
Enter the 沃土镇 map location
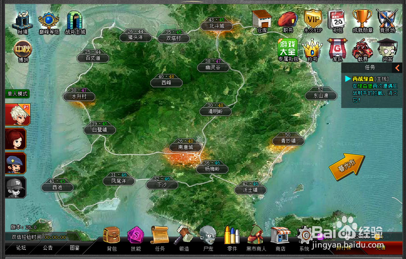250,188
